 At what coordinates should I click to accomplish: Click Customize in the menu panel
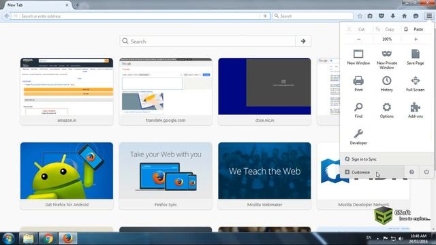pyautogui.click(x=372, y=172)
